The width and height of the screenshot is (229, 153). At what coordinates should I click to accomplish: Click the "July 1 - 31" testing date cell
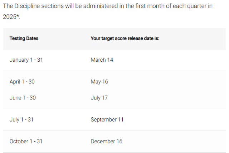pos(21,119)
